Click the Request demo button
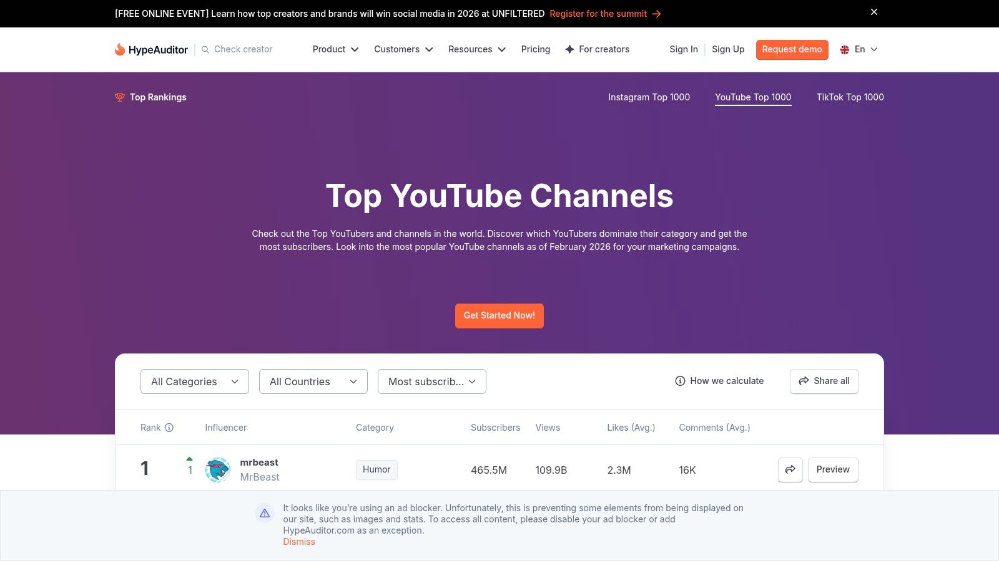This screenshot has height=561, width=999. click(792, 50)
